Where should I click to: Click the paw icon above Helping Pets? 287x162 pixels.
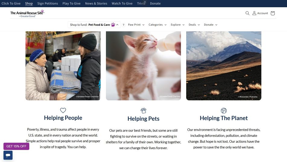(x=143, y=111)
